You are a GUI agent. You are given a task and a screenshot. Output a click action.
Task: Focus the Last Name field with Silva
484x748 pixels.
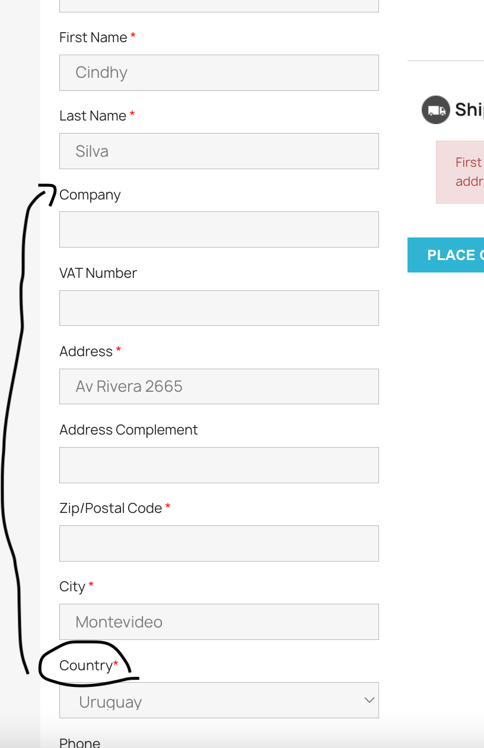(219, 151)
